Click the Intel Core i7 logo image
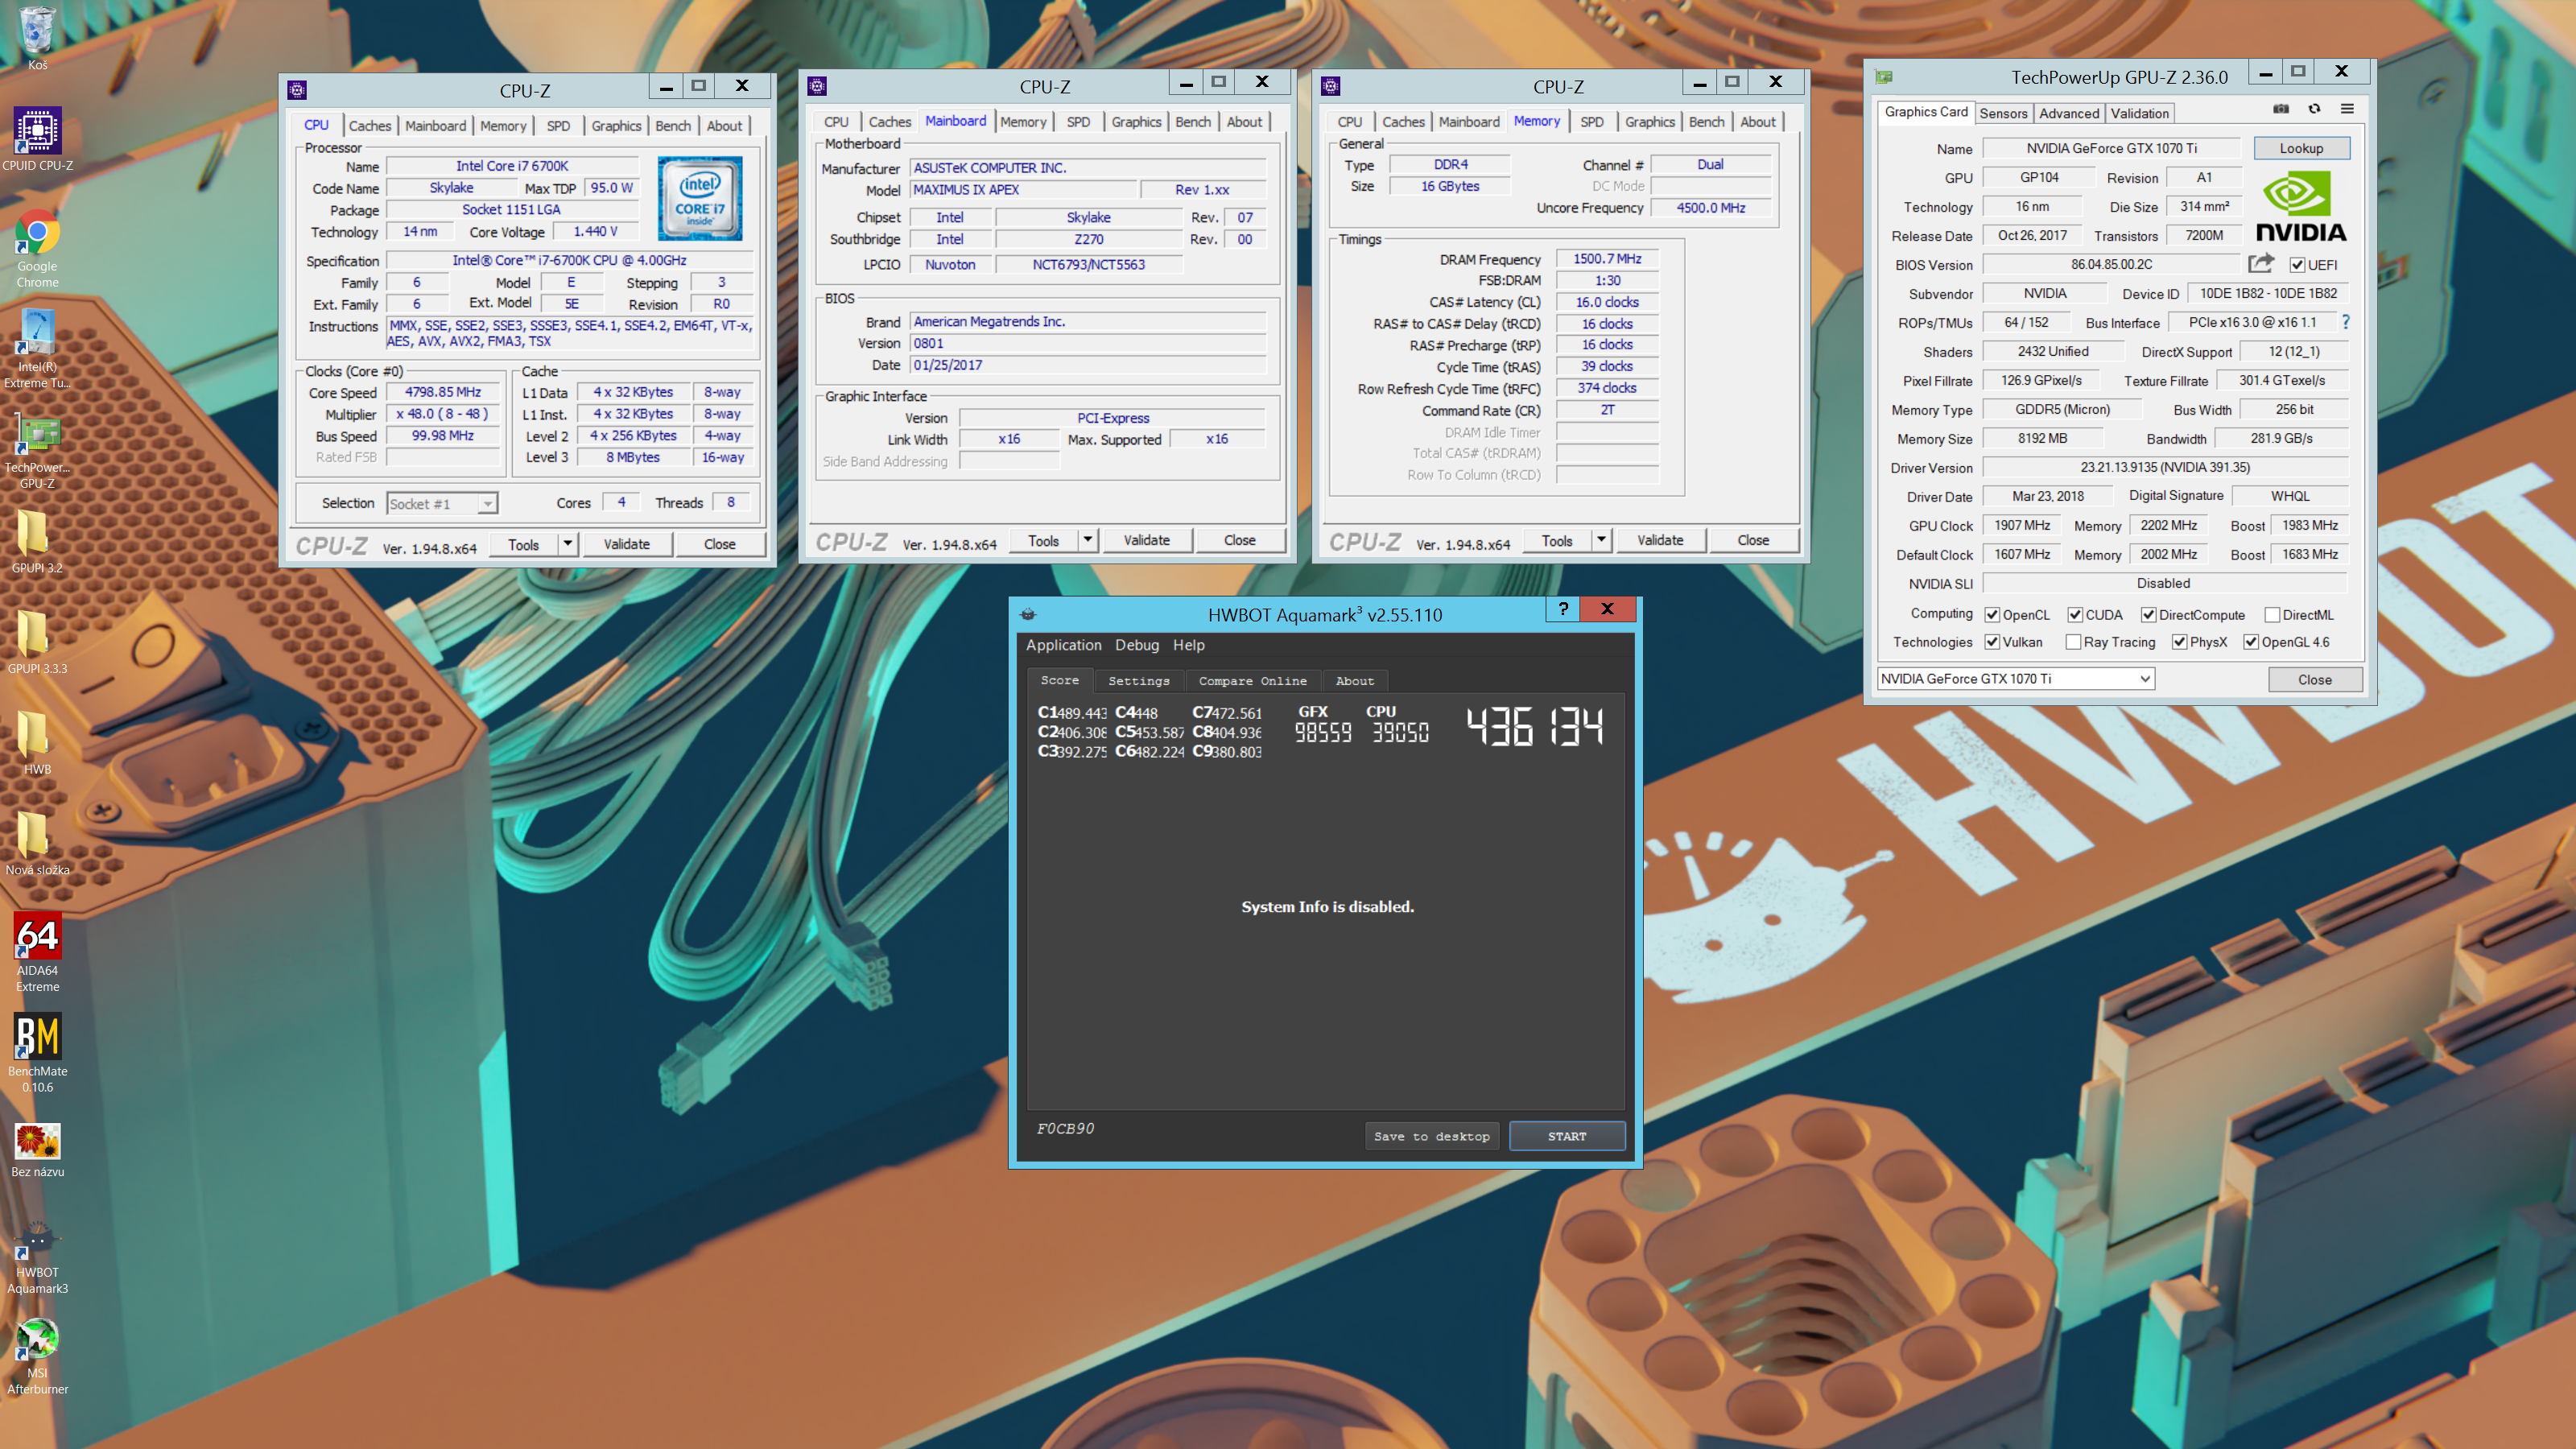 point(700,198)
